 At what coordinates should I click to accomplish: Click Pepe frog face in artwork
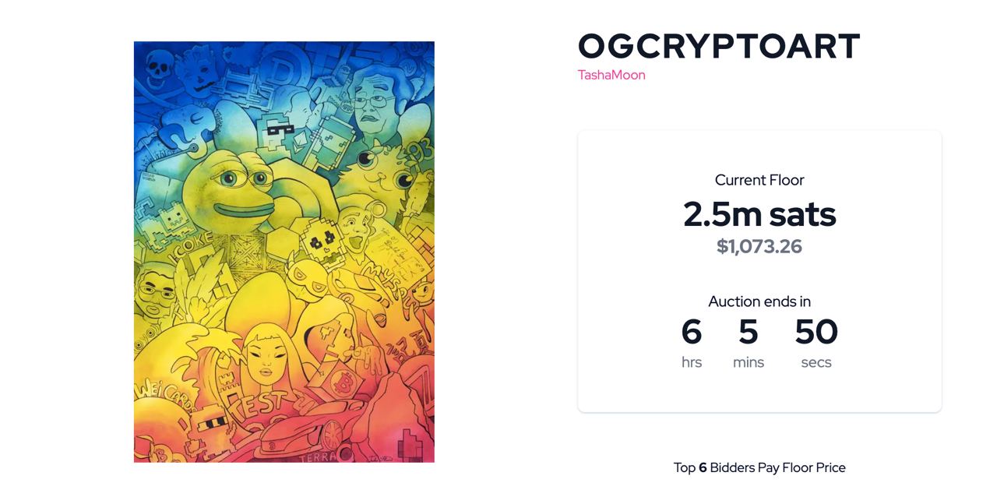[x=229, y=188]
